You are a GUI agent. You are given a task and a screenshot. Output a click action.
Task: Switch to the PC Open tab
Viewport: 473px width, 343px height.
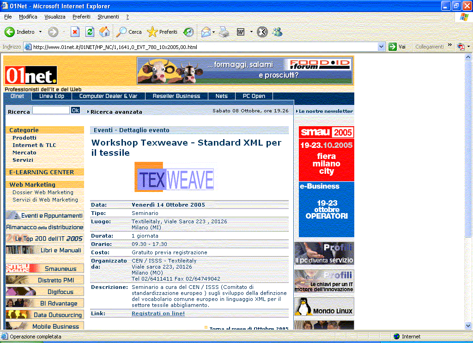(254, 96)
